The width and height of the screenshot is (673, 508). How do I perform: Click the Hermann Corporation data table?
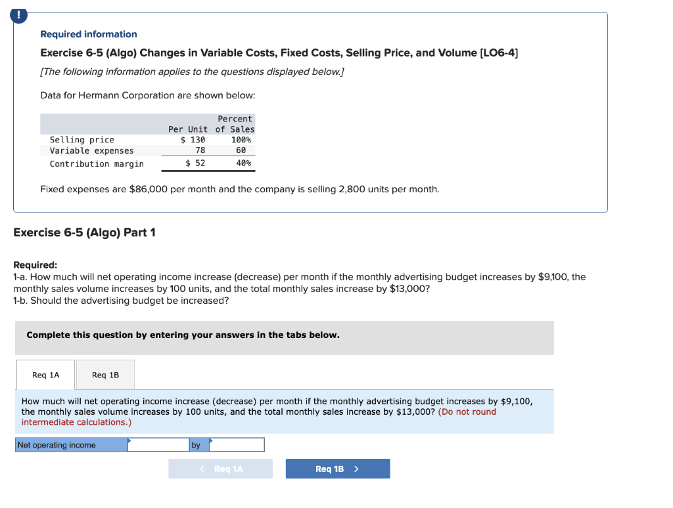click(148, 140)
